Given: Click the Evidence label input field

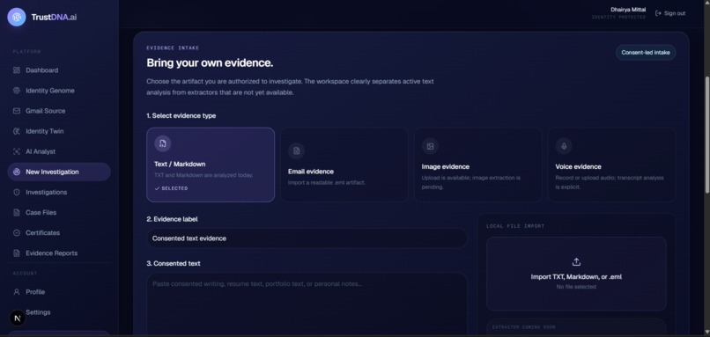Looking at the screenshot, I should pyautogui.click(x=307, y=238).
